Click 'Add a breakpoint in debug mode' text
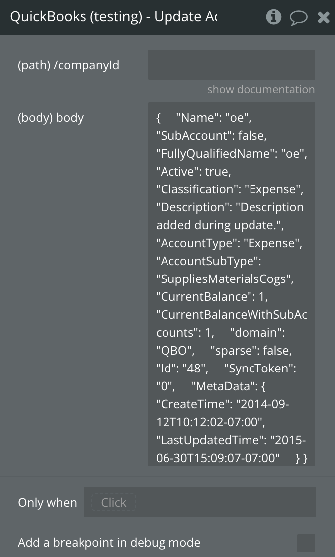The image size is (335, 557). (x=109, y=543)
